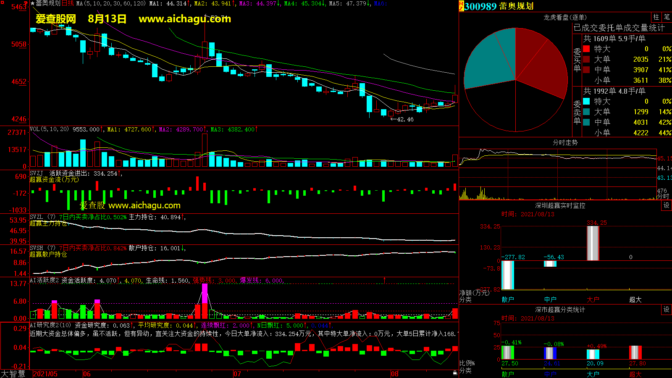Image resolution: width=672 pixels, height=378 pixels.
Task: Click the bright red 特大 buy order legend square
Action: [586, 49]
